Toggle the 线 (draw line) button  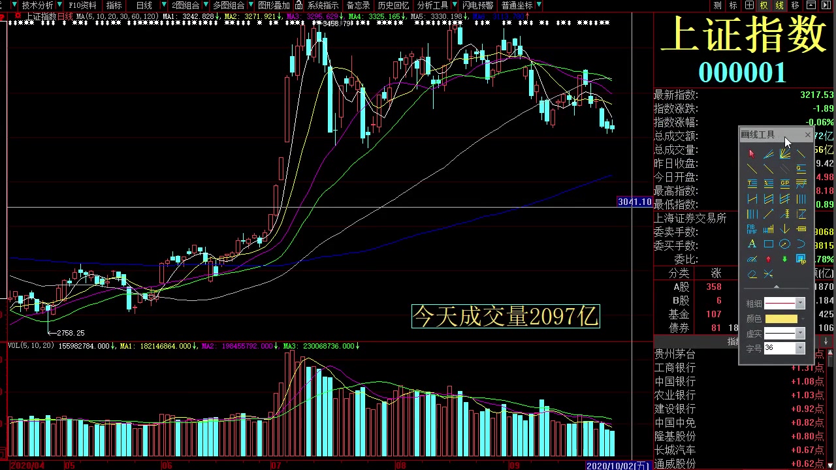[779, 5]
